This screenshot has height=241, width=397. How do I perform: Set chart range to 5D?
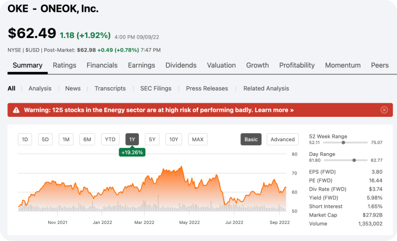[45, 139]
